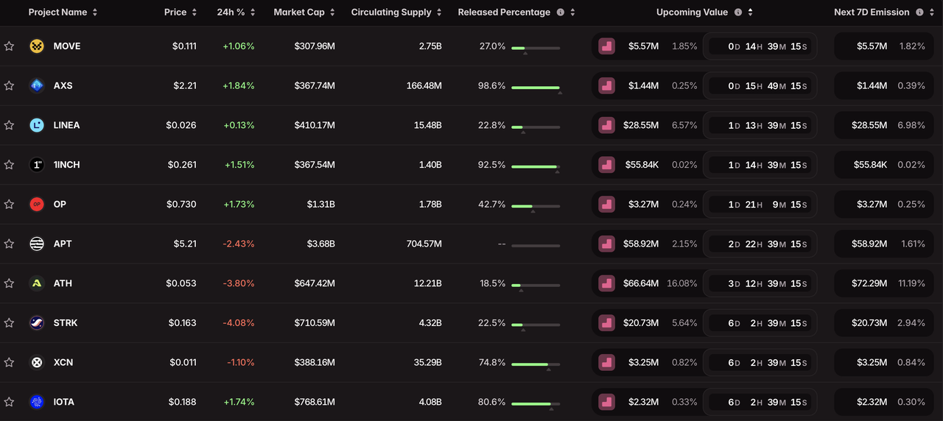Click AXS's 98.6% released progress bar
The height and width of the screenshot is (421, 943).
(x=536, y=88)
